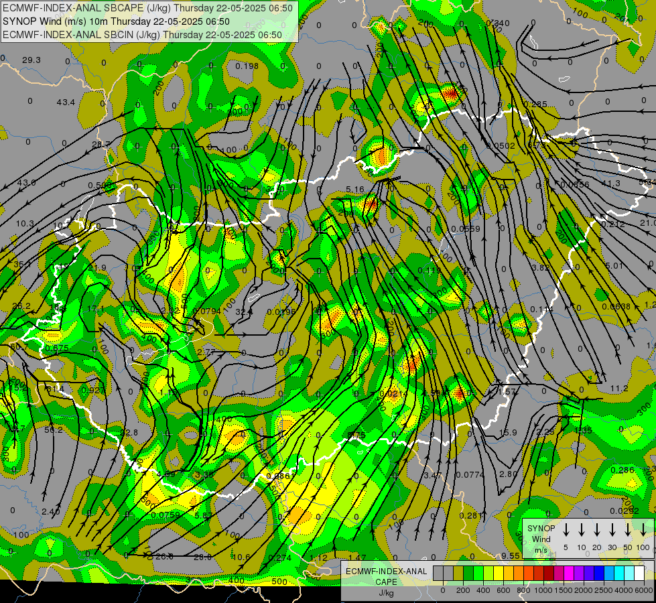Viewport: 656px width, 603px height.
Task: Click the 3.47 value on the map
Action: click(x=433, y=476)
